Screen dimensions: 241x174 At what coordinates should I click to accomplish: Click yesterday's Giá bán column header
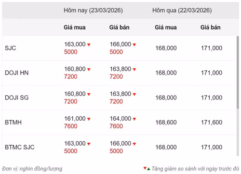click(210, 27)
